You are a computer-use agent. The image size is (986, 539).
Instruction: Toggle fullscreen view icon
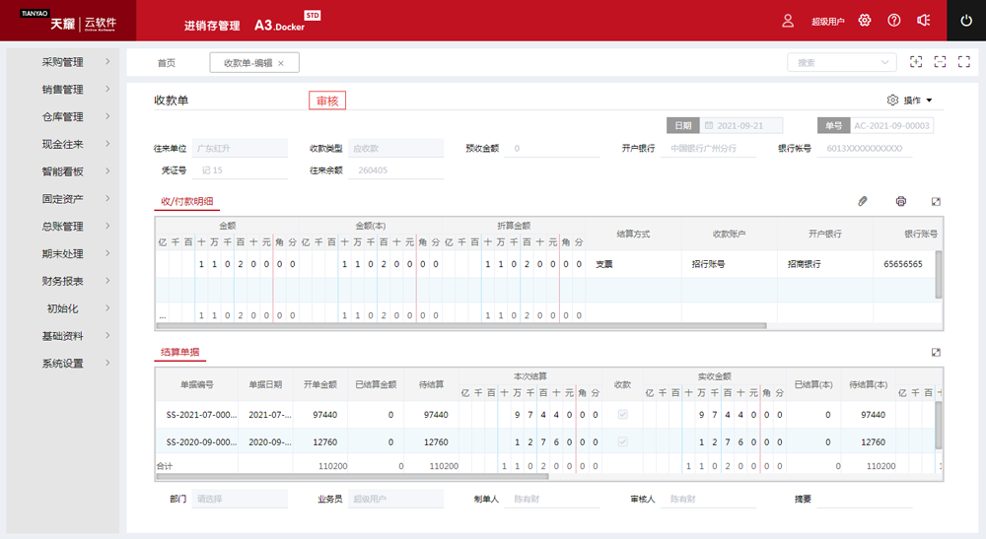point(964,61)
